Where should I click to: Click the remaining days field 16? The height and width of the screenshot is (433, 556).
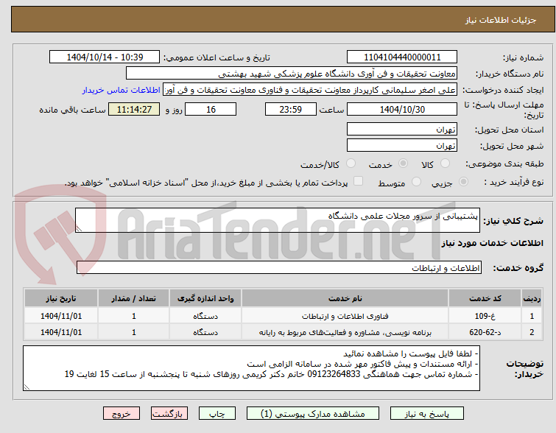pyautogui.click(x=211, y=109)
